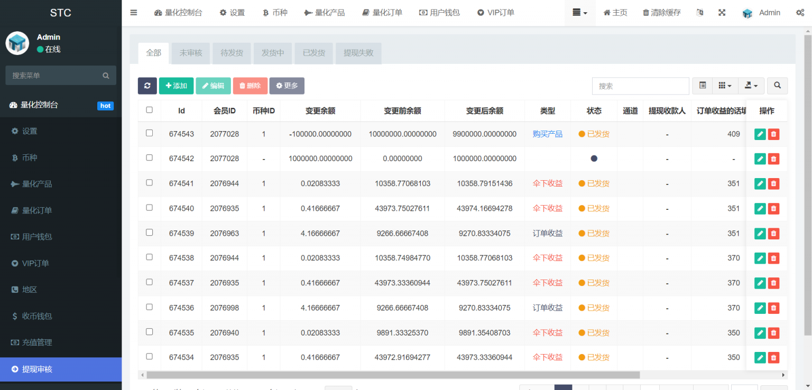
Task: Toggle table card view icon
Action: pos(703,86)
